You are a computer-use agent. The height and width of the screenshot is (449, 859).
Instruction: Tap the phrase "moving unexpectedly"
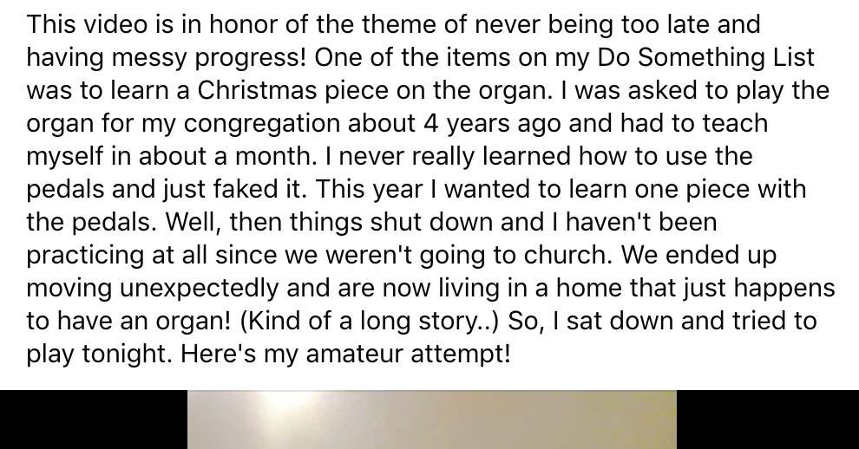pos(153,289)
